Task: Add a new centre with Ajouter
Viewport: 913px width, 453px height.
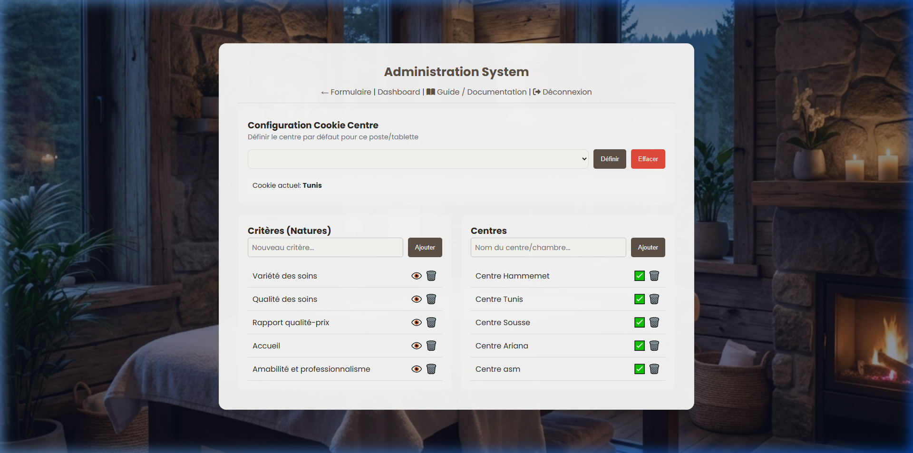Action: [648, 247]
